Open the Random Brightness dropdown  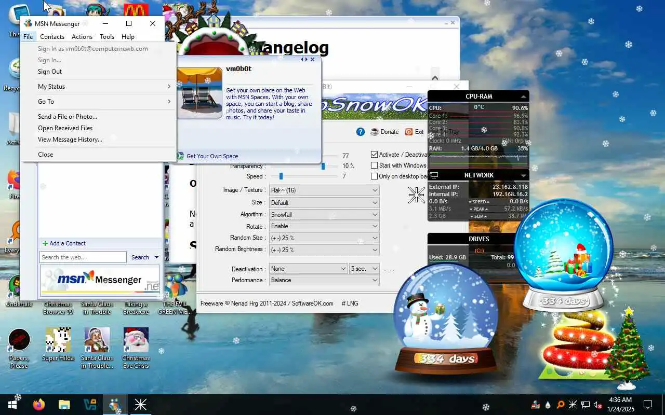[324, 250]
